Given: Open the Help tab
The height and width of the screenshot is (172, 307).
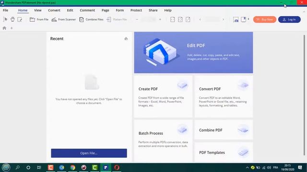Looking at the screenshot, I should [168, 10].
